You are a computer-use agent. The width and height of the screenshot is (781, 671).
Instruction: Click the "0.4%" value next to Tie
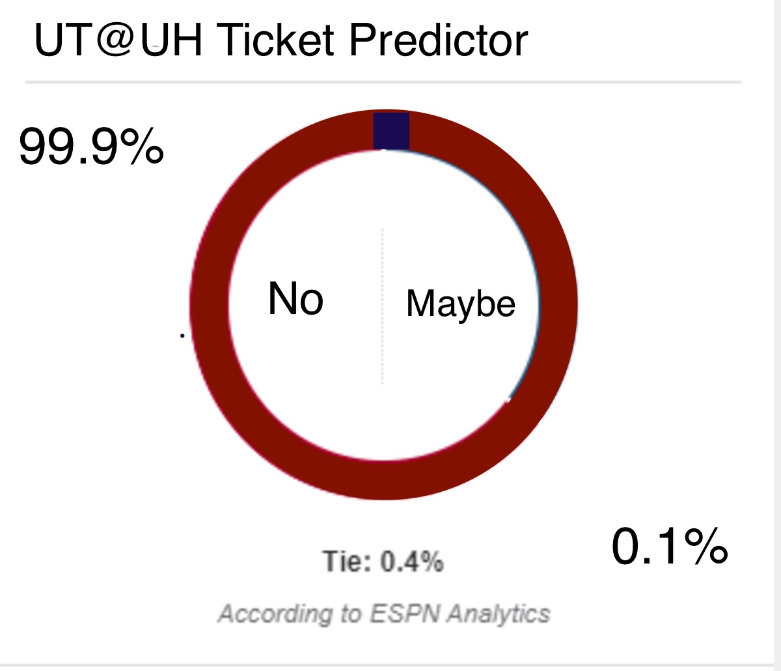tap(412, 561)
